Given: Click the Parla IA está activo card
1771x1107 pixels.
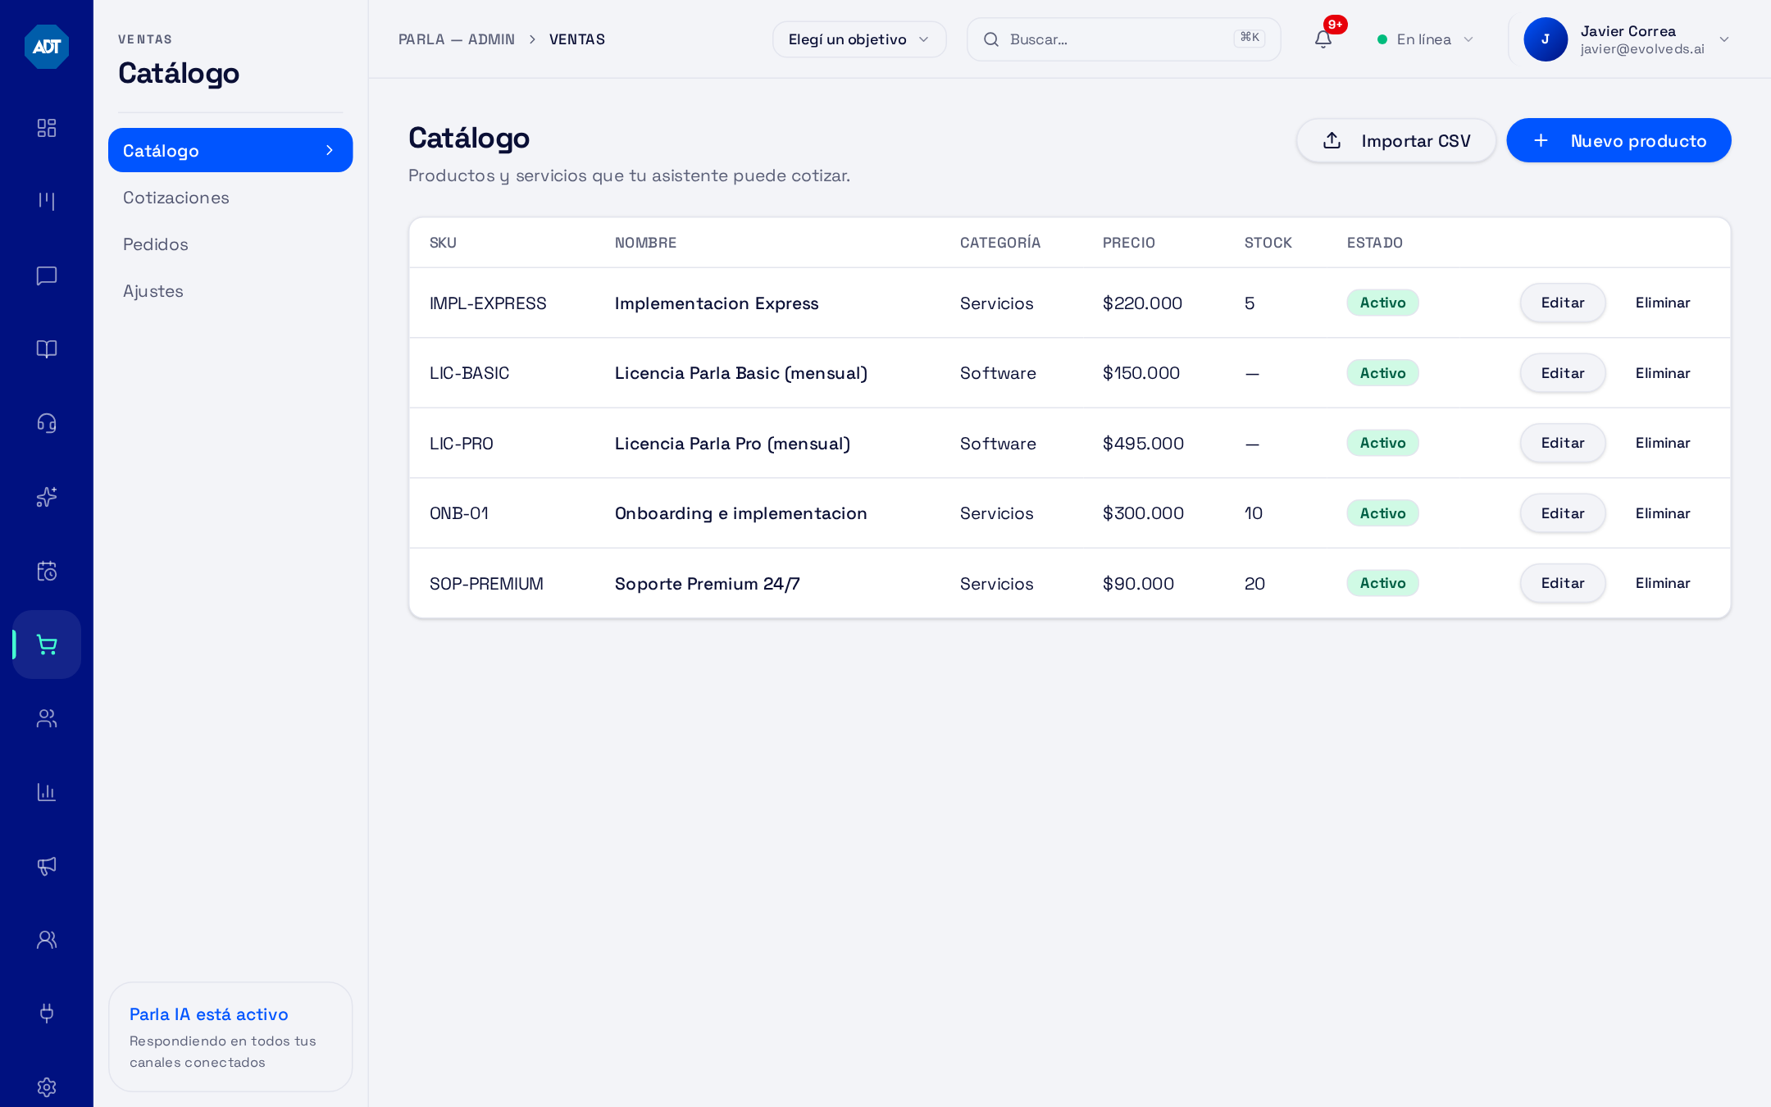Looking at the screenshot, I should pos(230,1037).
